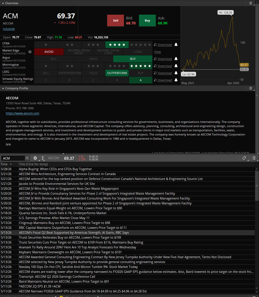Click the CFRA alert bell icon
The image size is (259, 297).
(176, 45)
